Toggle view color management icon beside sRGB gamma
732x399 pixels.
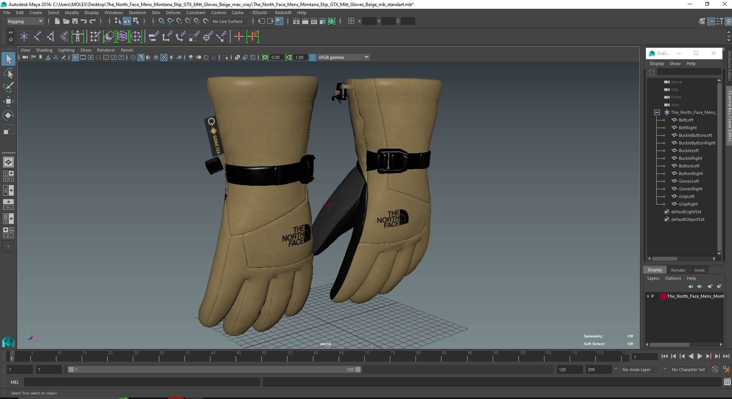[312, 57]
